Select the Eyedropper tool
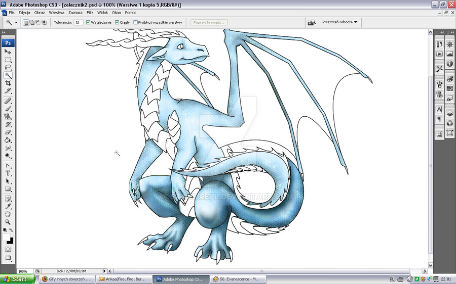Viewport: 456px width, 284px height. 8,207
